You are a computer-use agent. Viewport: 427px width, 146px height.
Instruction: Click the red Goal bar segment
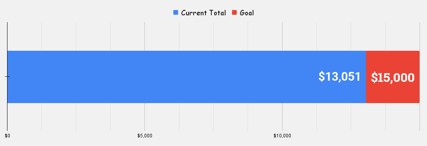click(x=393, y=77)
